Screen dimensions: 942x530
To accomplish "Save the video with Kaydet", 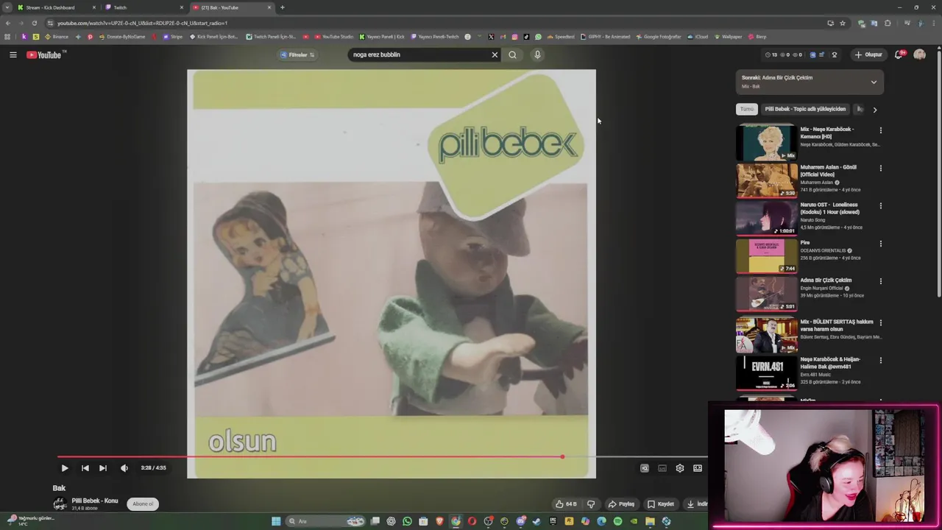I will coord(661,504).
